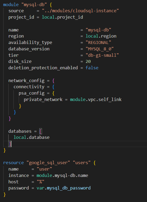
Task: Click the psa_config attribute name
Action: pos(32,93)
